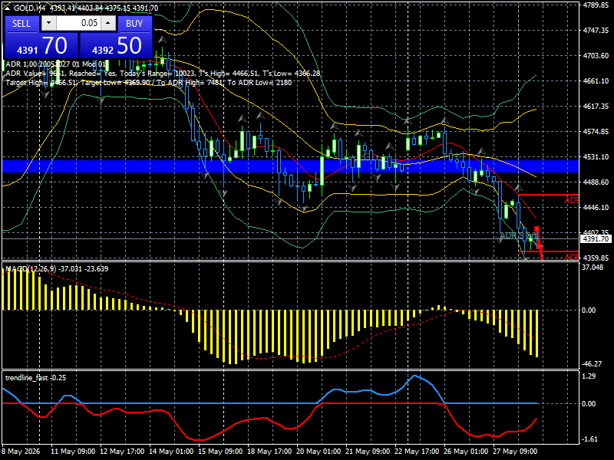Click the Target High= Target Low= text line

(x=149, y=83)
